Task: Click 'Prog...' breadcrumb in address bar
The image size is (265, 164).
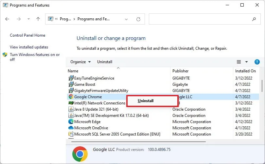Action: 65,19
